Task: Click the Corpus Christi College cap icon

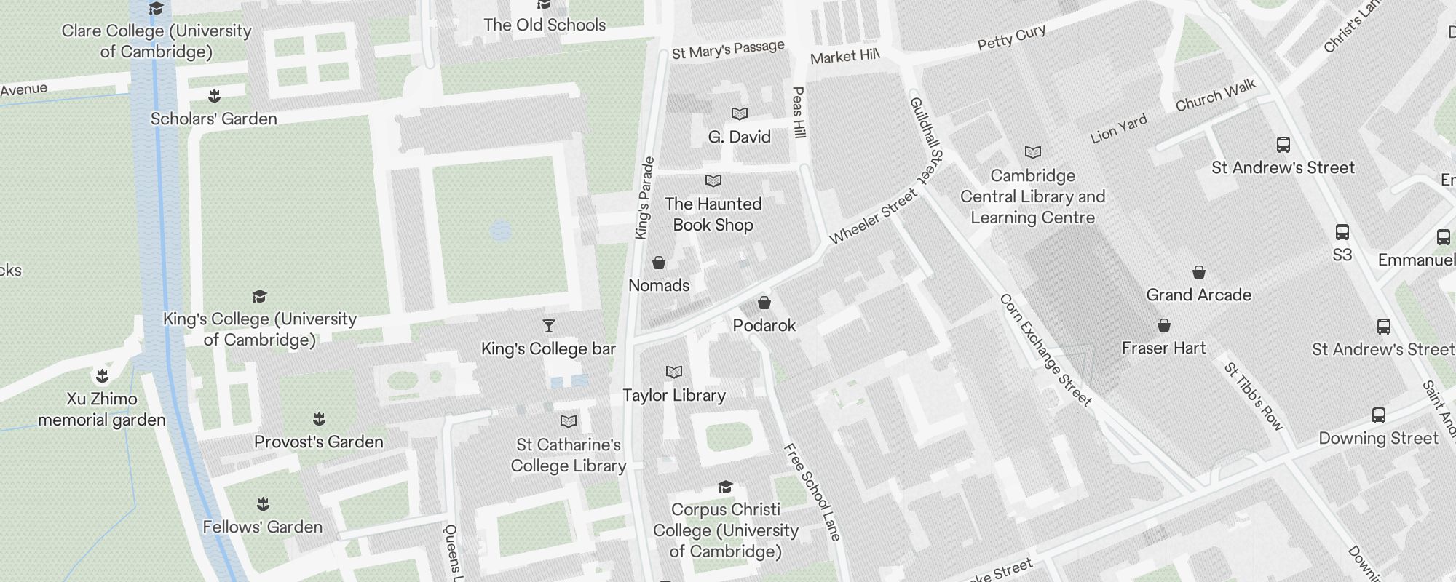Action: coord(725,486)
